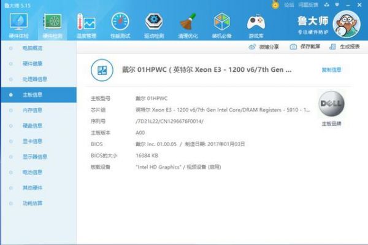Open the title bar dropdown menu arrow
368x245 pixels.
pos(337,5)
